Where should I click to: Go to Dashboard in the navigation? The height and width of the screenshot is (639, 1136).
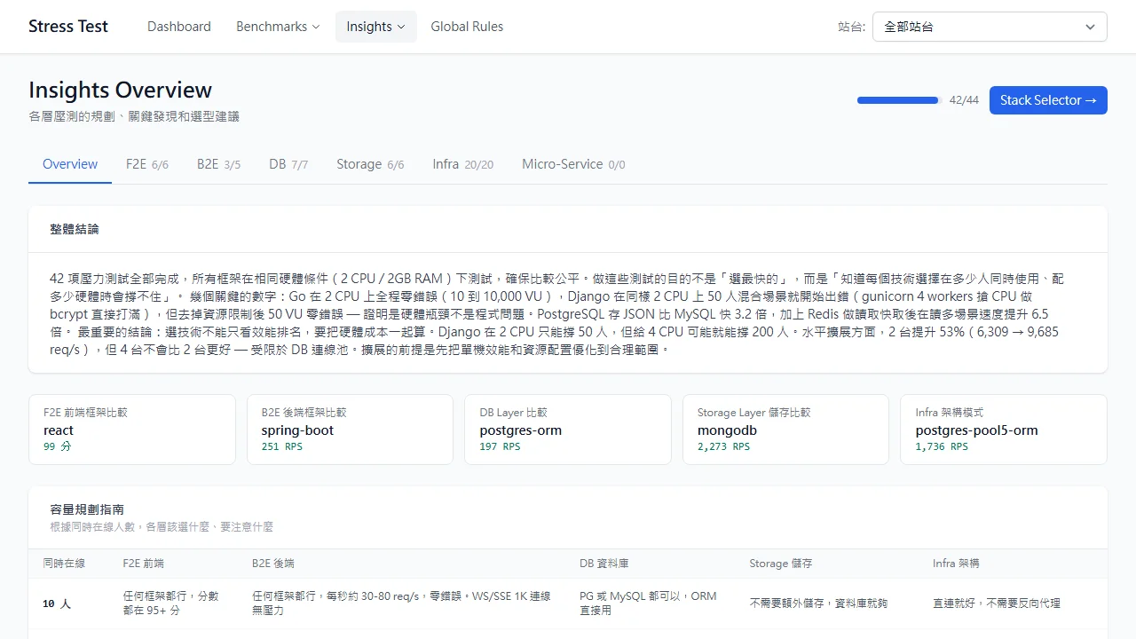coord(179,27)
